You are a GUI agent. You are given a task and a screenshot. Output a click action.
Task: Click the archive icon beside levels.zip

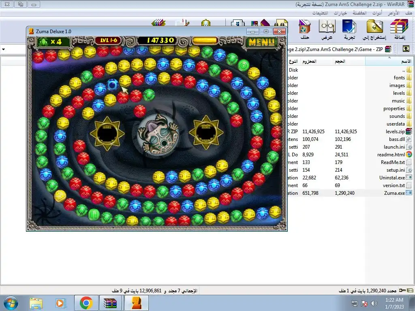click(x=409, y=131)
